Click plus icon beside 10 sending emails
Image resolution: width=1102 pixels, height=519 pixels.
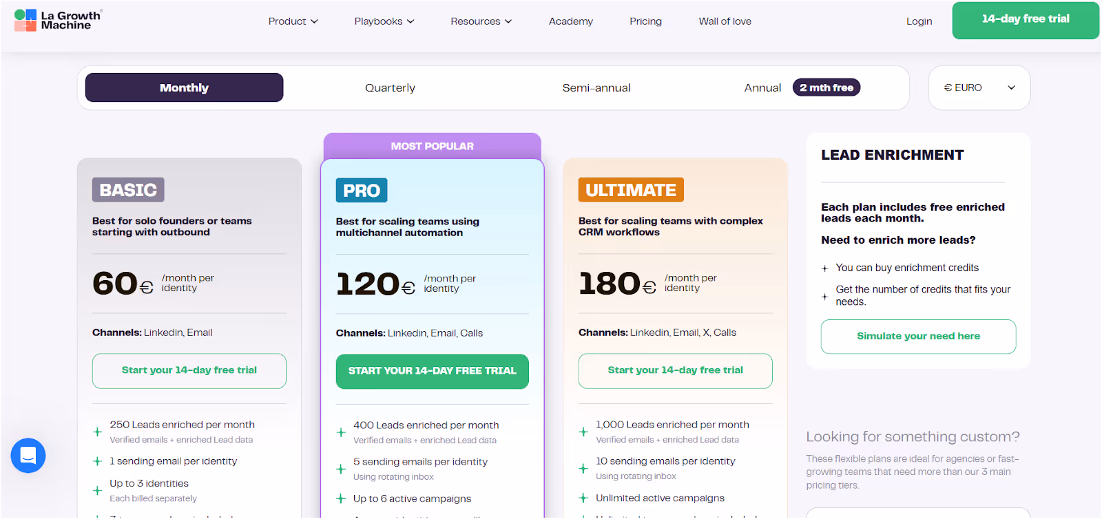[583, 468]
